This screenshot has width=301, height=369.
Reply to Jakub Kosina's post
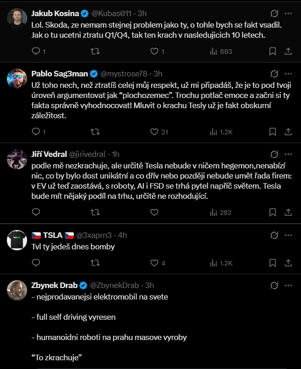37,52
